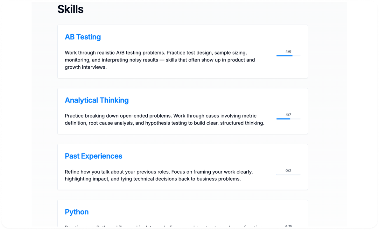The height and width of the screenshot is (230, 379).
Task: Open the AB Testing skill link
Action: 83,37
